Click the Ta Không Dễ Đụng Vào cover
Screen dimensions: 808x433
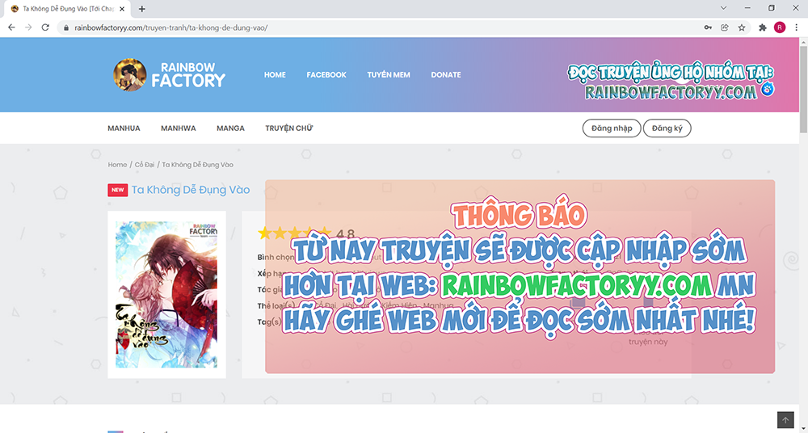pos(166,295)
